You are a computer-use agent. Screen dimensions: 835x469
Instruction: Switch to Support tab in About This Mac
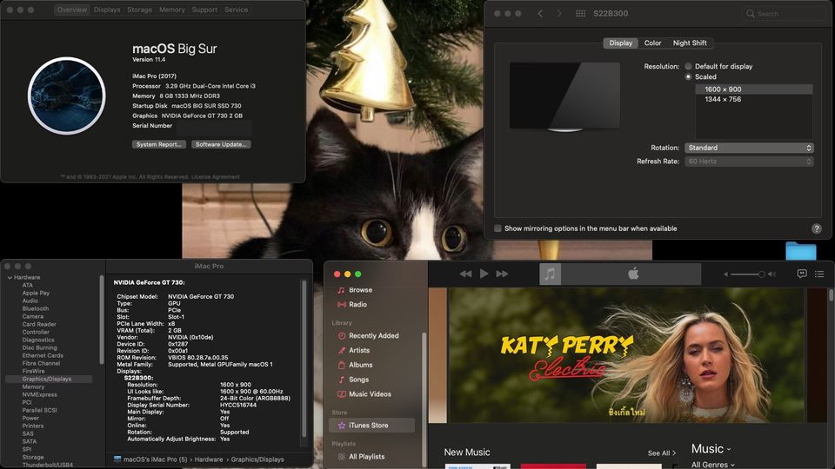tap(204, 10)
